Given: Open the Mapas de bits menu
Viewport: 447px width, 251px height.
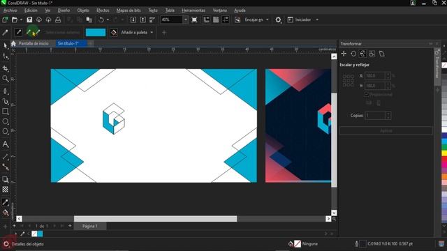Looking at the screenshot, I should click(x=129, y=10).
